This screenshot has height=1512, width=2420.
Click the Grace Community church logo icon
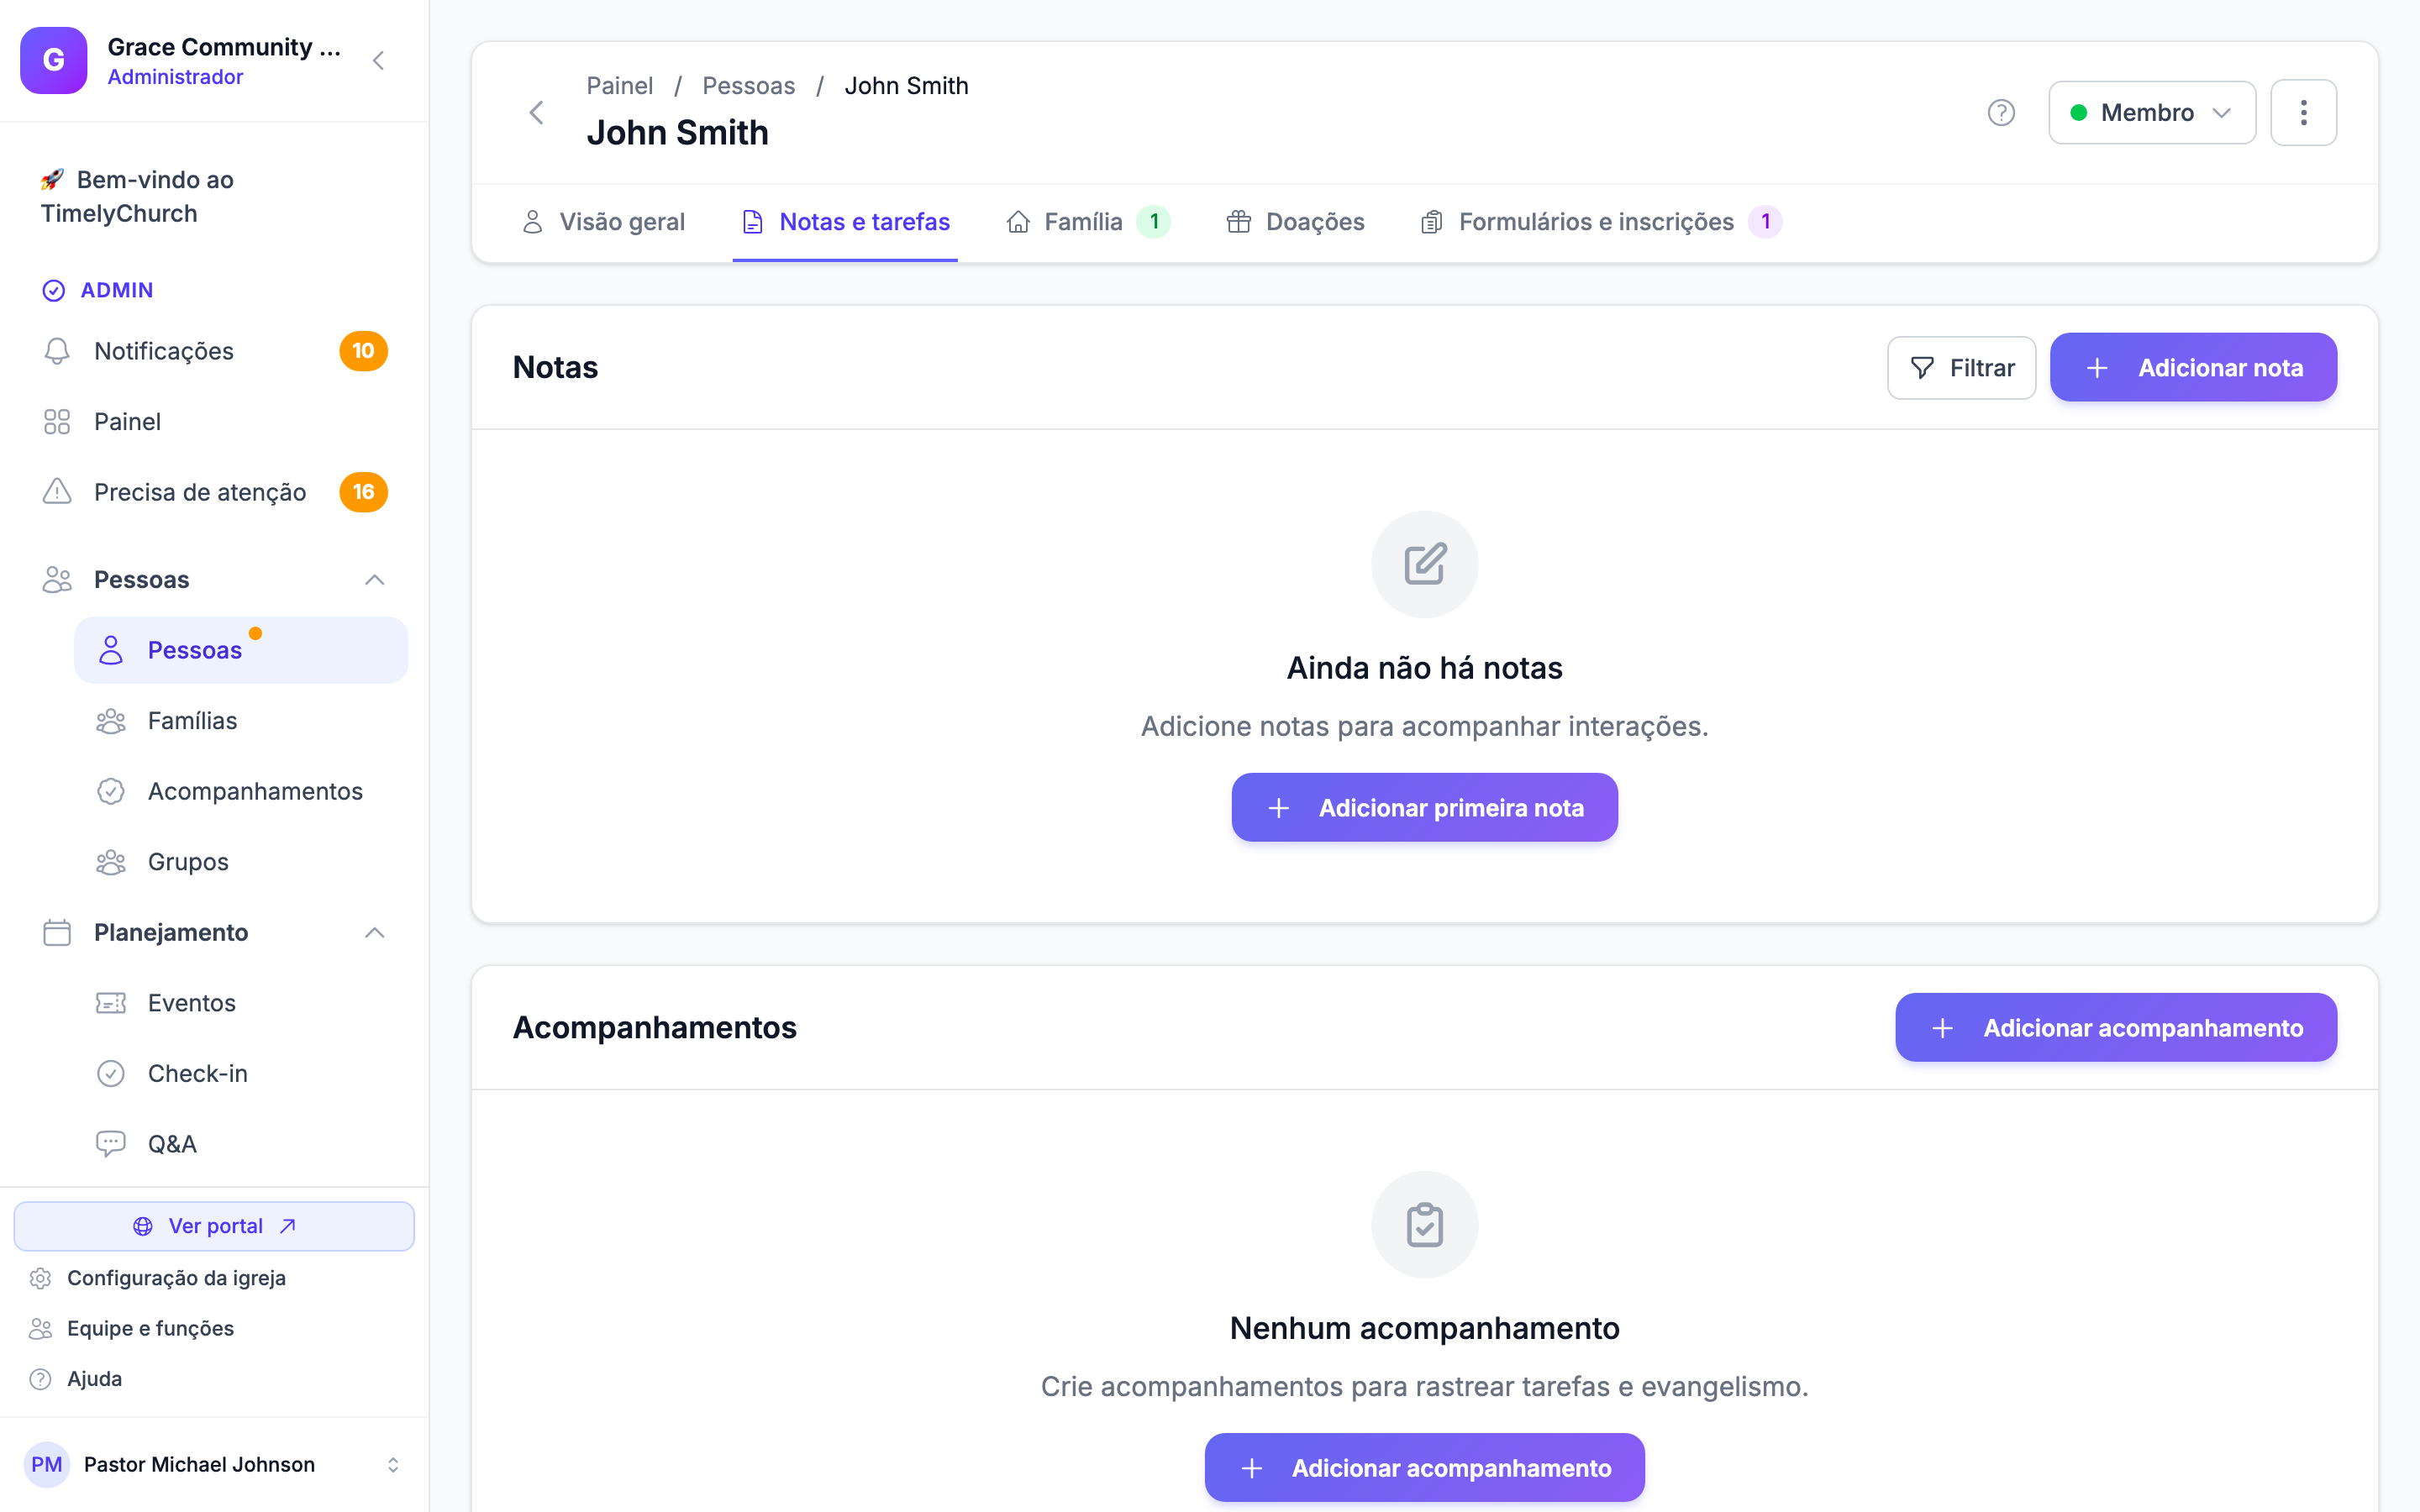click(54, 60)
